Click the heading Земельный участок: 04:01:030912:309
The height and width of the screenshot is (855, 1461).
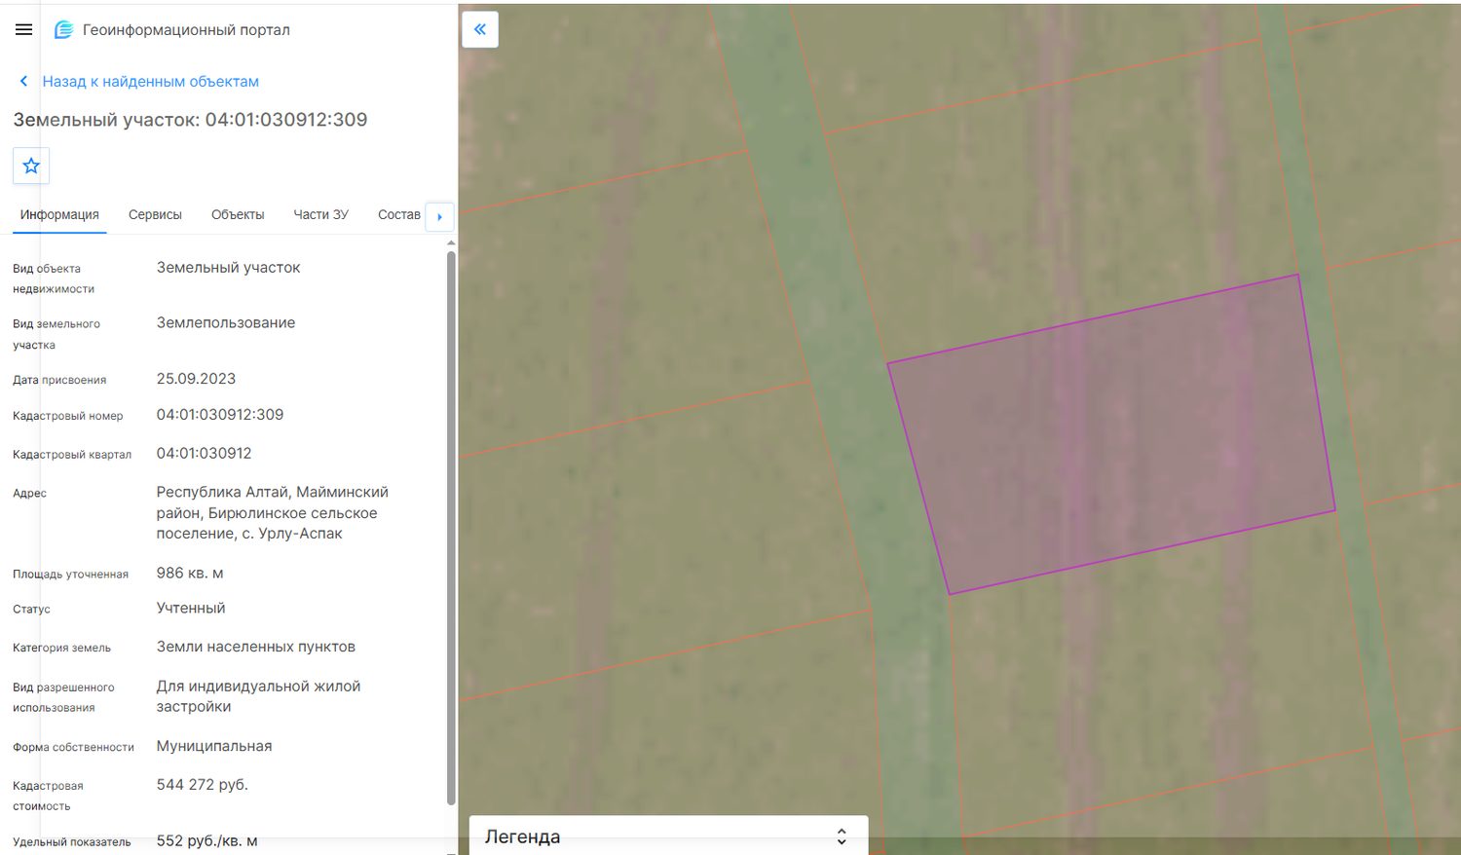pyautogui.click(x=190, y=120)
